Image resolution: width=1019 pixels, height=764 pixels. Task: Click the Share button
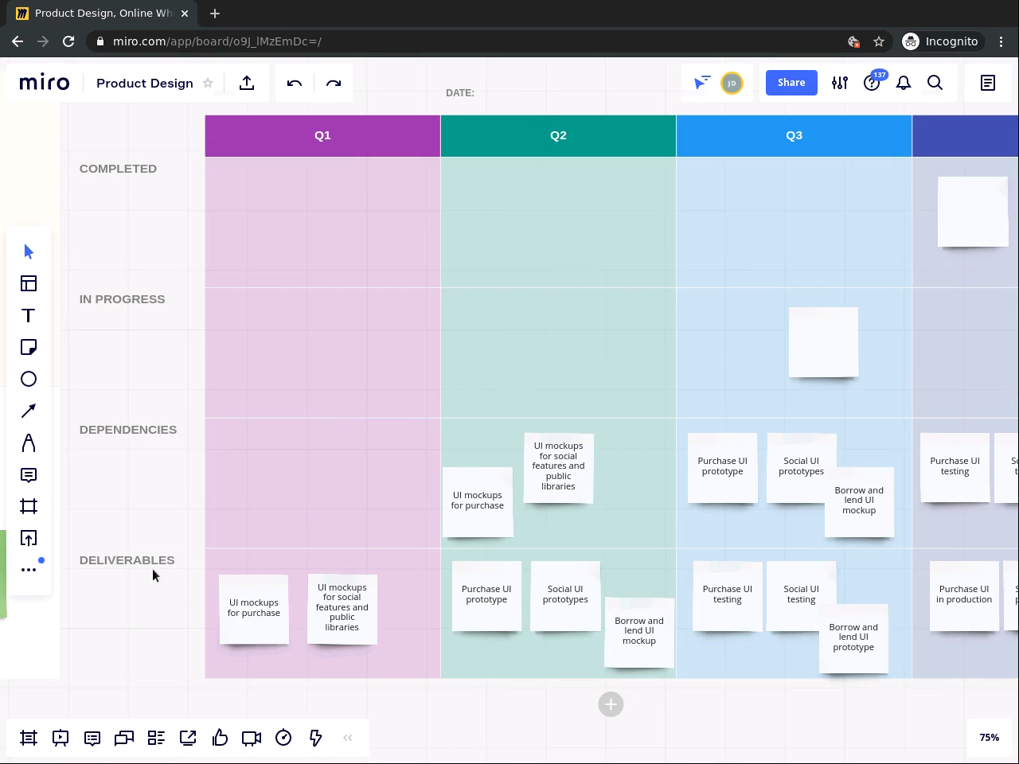click(791, 83)
